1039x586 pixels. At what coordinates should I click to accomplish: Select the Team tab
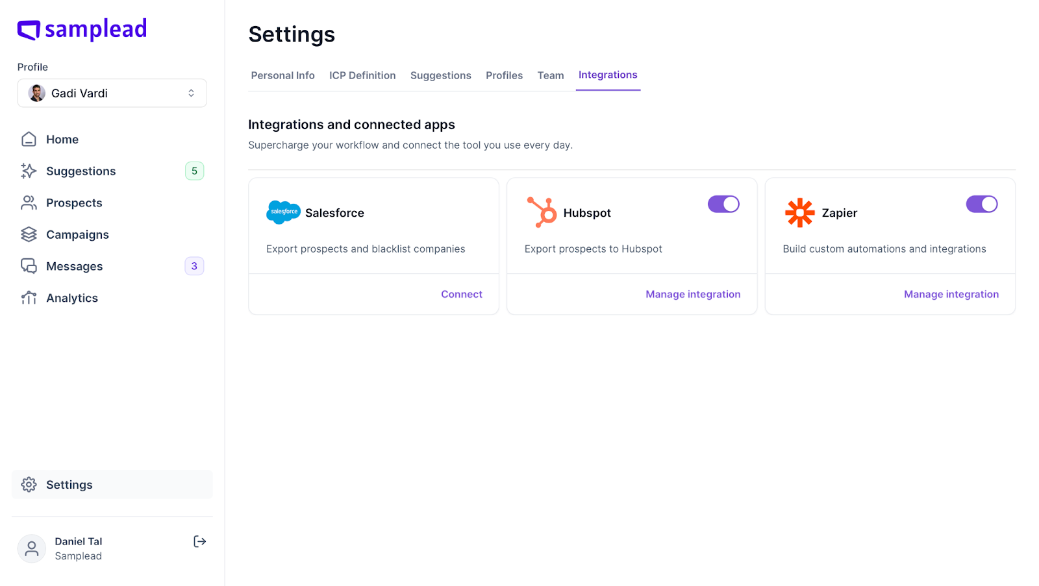(551, 75)
